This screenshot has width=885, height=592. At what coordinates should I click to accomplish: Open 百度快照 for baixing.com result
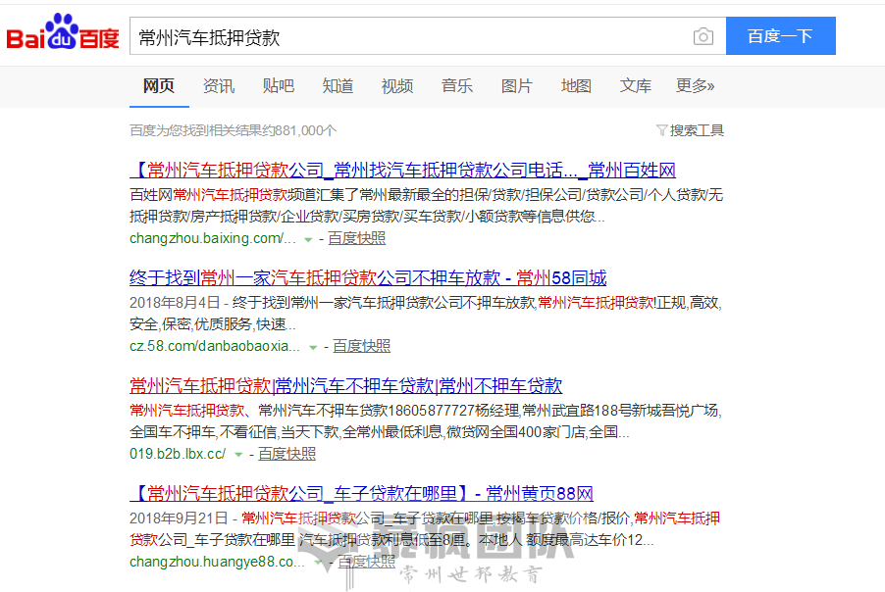pyautogui.click(x=357, y=238)
